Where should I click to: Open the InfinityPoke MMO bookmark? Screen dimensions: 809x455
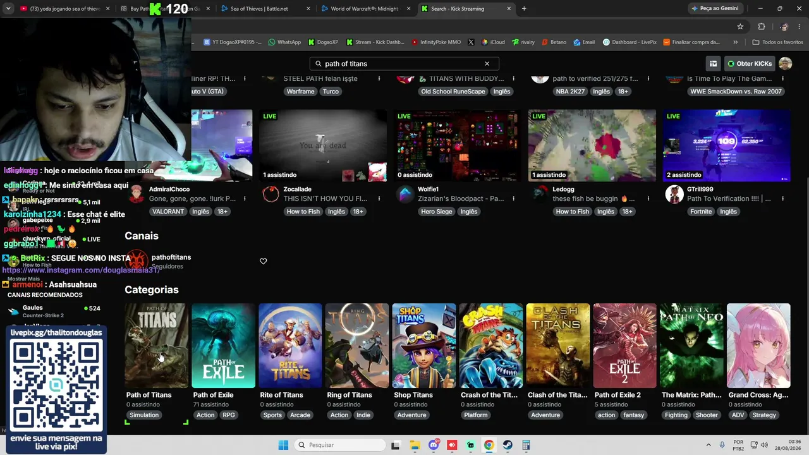436,42
